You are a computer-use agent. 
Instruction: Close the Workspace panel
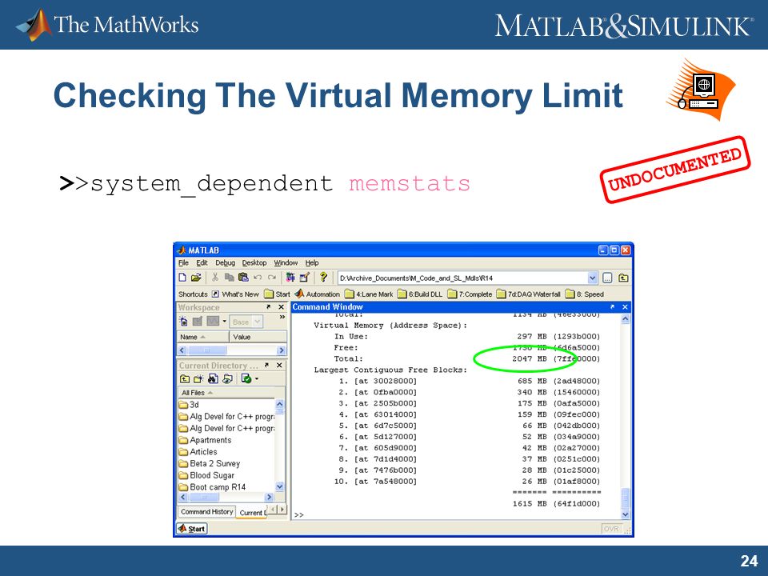281,307
